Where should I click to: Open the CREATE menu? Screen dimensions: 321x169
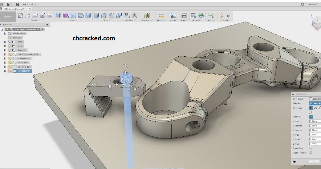pos(73,20)
